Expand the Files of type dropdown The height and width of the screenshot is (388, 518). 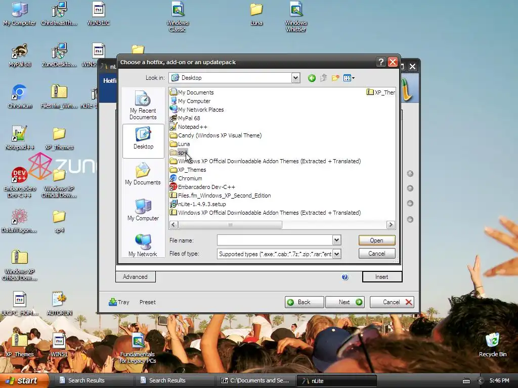coord(336,254)
